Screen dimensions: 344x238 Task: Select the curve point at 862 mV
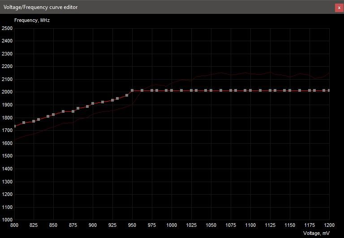63,111
